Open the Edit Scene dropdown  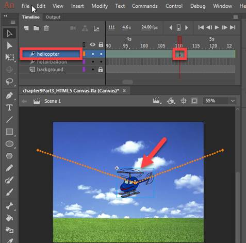click(x=157, y=101)
